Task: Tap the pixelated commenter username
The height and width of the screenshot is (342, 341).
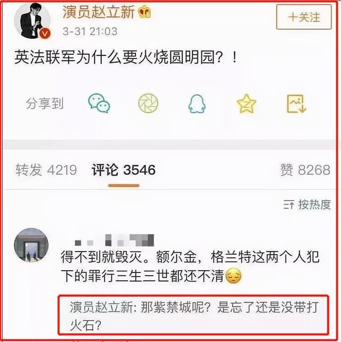Action: 114,240
